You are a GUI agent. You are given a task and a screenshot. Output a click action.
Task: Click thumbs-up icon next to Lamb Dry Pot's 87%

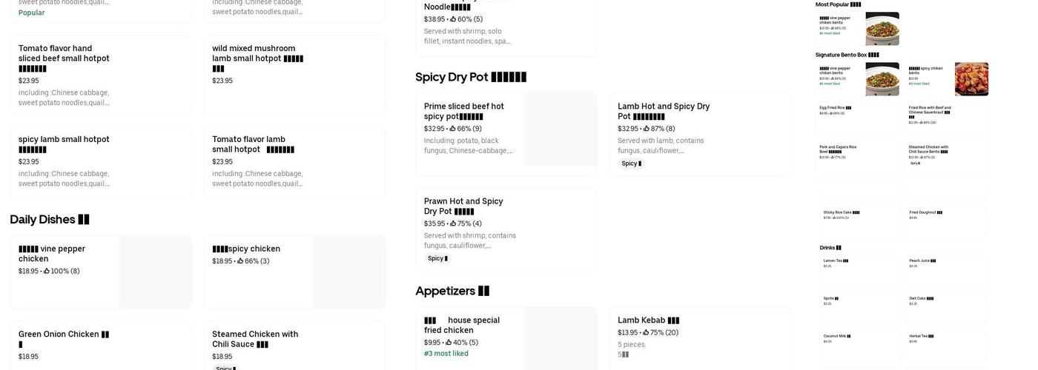tap(647, 129)
